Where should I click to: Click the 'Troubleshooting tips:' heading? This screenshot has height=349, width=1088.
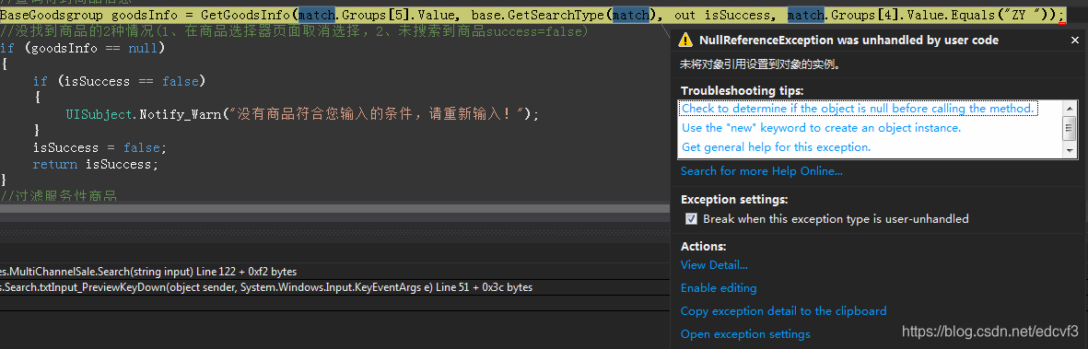click(x=742, y=91)
